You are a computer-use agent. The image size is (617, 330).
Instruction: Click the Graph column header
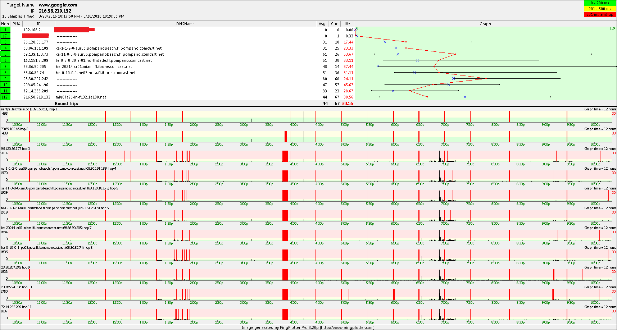click(485, 24)
